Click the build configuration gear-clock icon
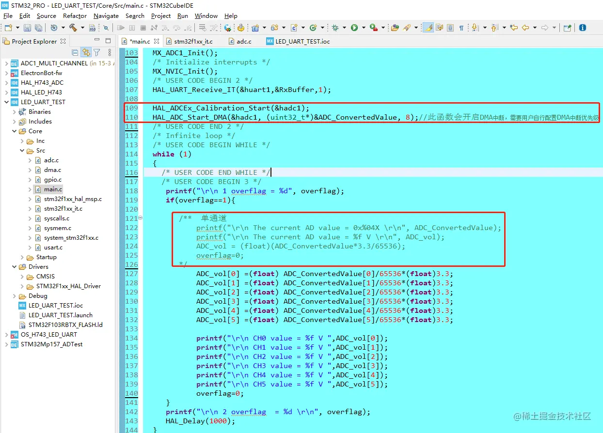The height and width of the screenshot is (433, 603). (x=53, y=28)
